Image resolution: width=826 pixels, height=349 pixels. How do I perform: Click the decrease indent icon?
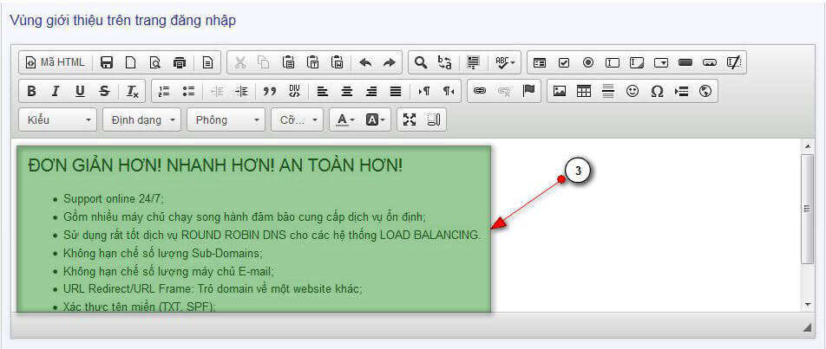[x=217, y=92]
